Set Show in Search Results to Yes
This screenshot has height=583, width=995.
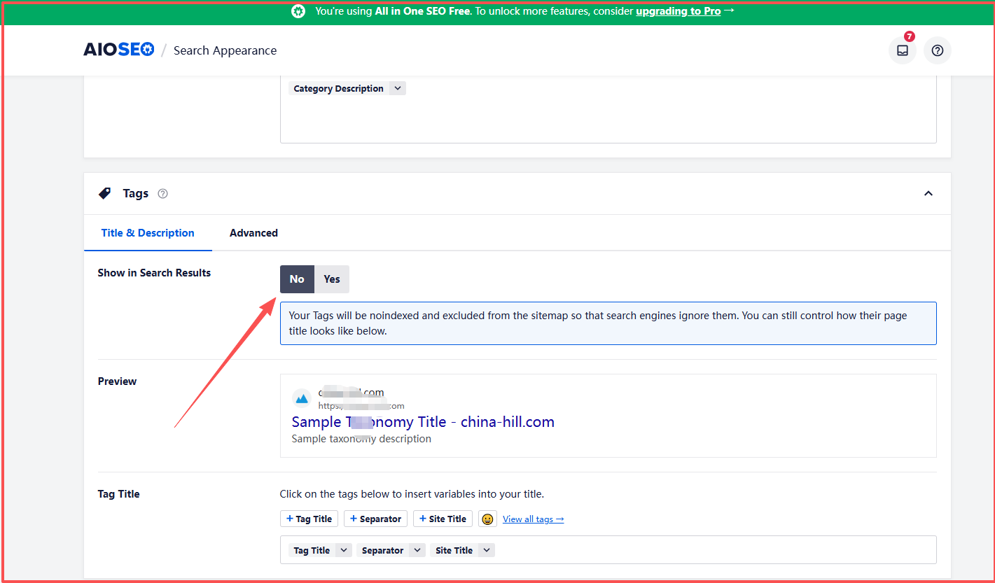point(332,279)
